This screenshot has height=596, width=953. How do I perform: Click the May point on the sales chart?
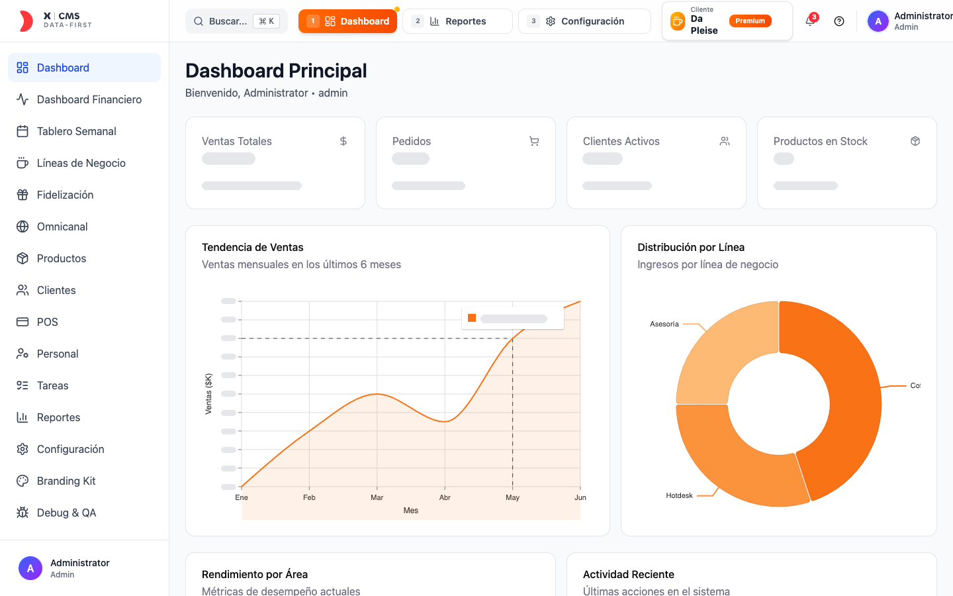(512, 338)
